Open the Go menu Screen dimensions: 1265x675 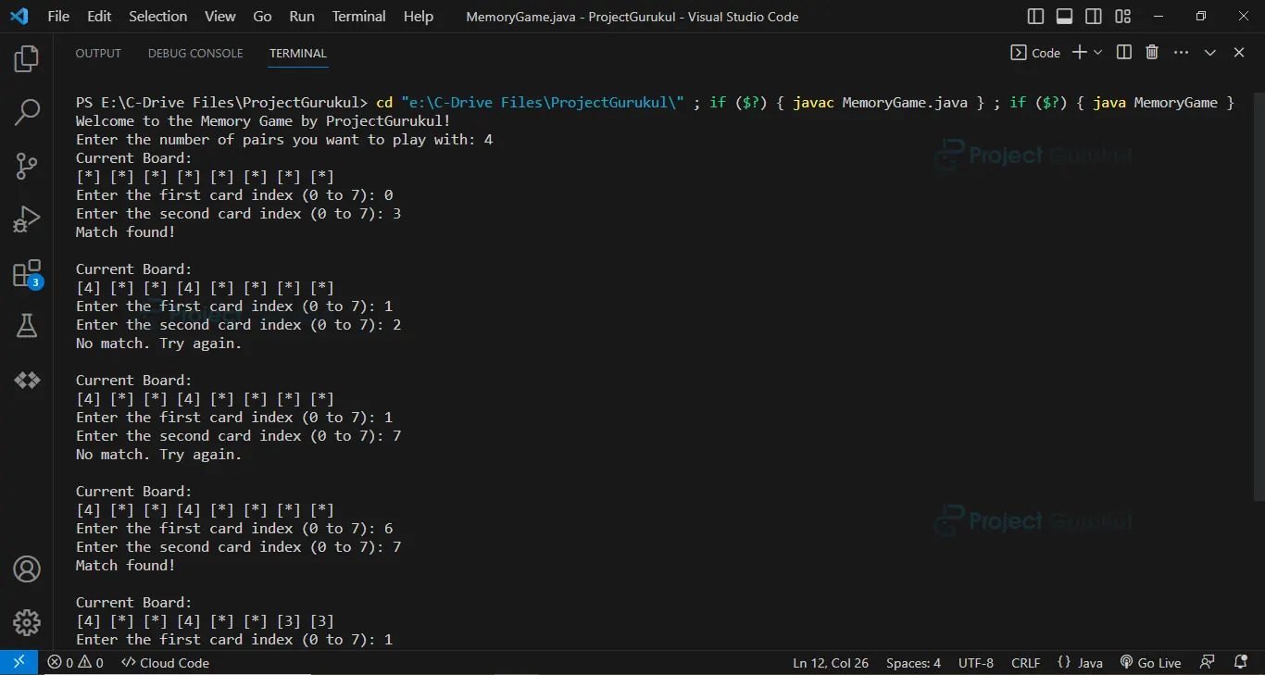262,17
